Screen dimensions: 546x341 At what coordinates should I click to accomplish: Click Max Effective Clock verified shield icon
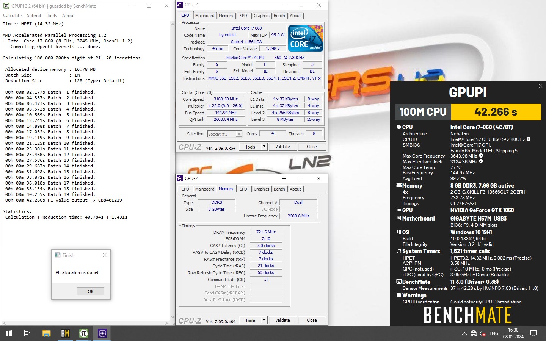[481, 161]
